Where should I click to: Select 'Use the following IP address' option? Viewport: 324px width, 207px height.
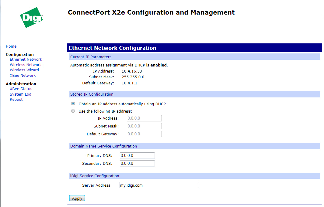tap(73, 111)
